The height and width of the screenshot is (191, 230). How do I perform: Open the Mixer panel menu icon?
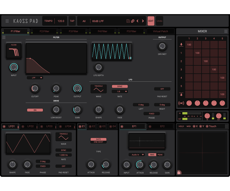tap(225, 31)
